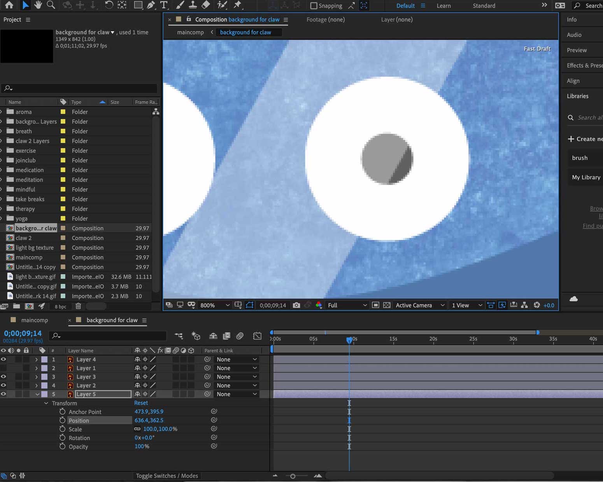Screen dimensions: 603x482
Task: Click the show channel RGB icon
Action: [x=319, y=305]
